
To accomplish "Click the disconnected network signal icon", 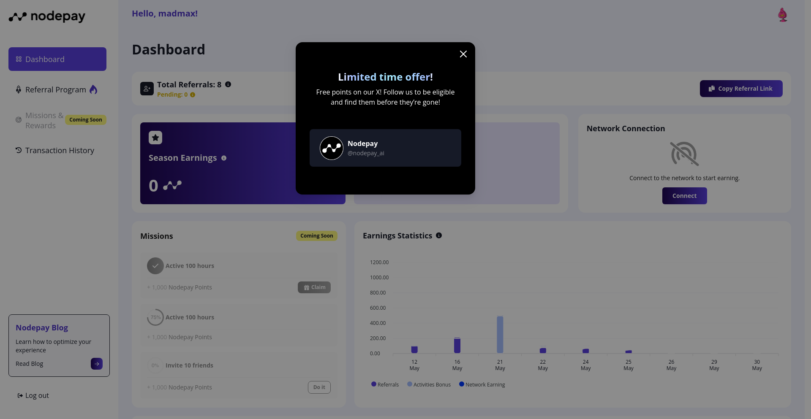I will tap(684, 154).
